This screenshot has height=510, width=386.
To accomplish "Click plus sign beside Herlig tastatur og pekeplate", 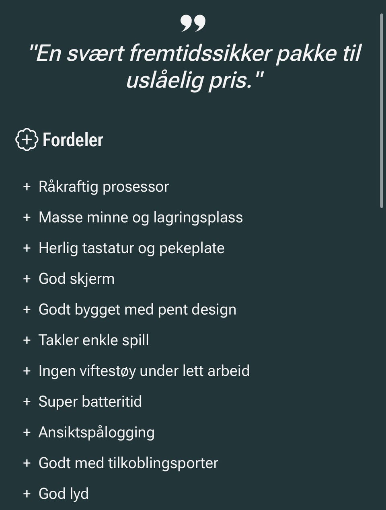I will [x=27, y=248].
